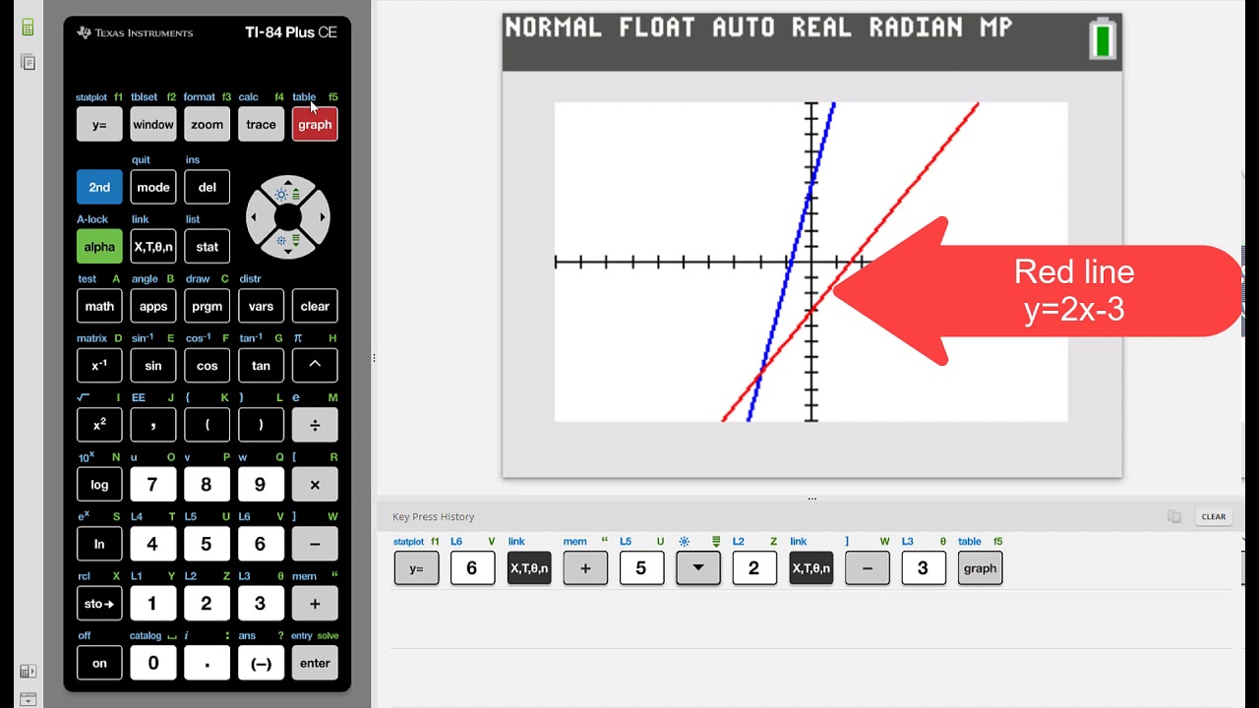
Task: Click the x² square key
Action: pyautogui.click(x=99, y=425)
